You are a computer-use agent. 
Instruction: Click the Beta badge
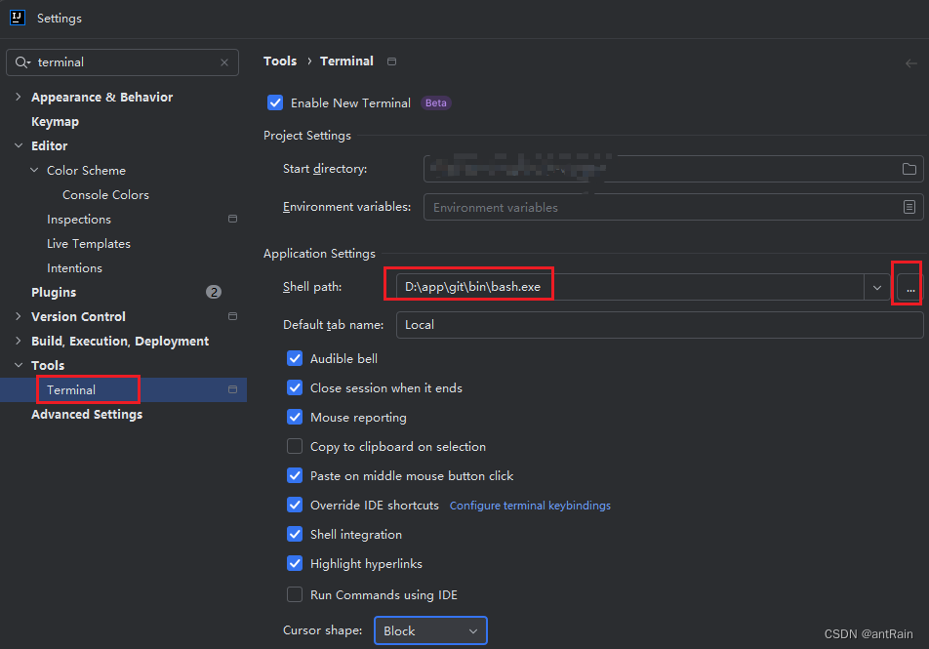point(435,103)
